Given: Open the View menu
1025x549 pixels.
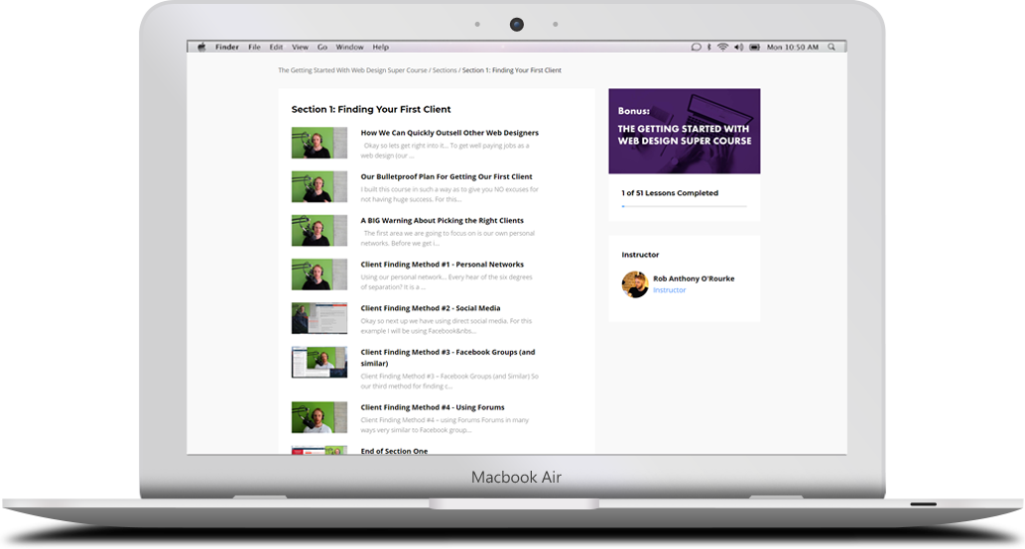Looking at the screenshot, I should coord(300,47).
